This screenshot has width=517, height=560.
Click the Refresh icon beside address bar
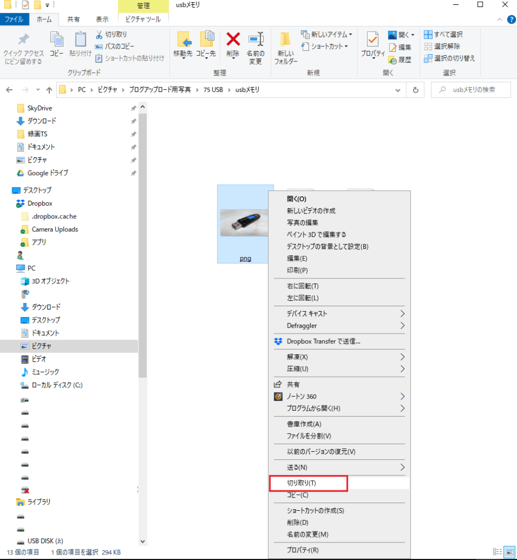[416, 90]
